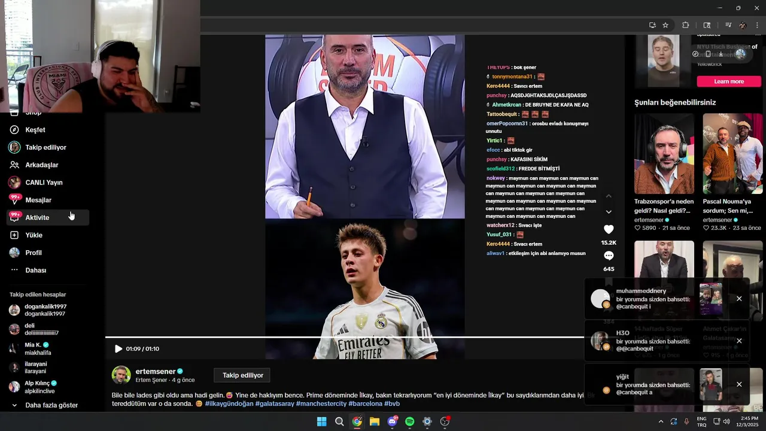Click Chrome icon in taskbar
The width and height of the screenshot is (766, 431).
tap(357, 421)
